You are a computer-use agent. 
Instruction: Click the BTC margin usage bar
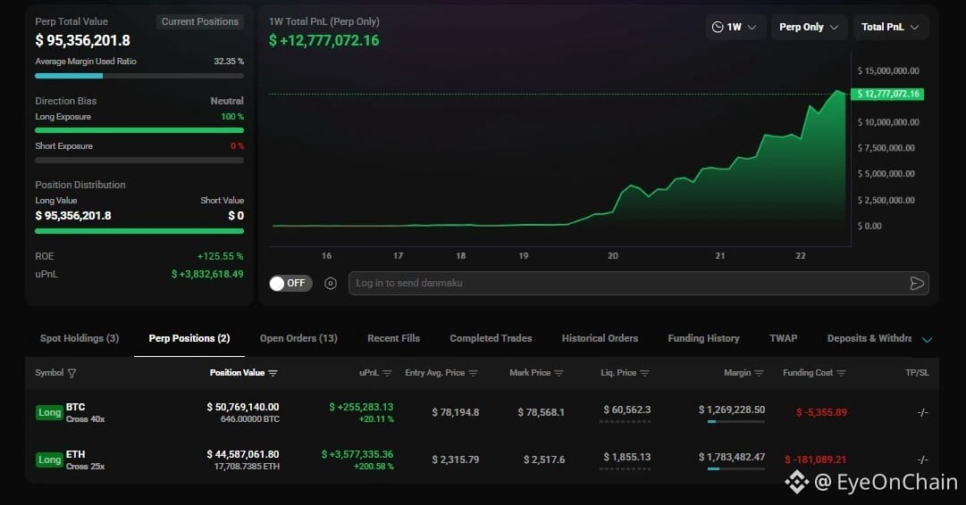(x=735, y=421)
